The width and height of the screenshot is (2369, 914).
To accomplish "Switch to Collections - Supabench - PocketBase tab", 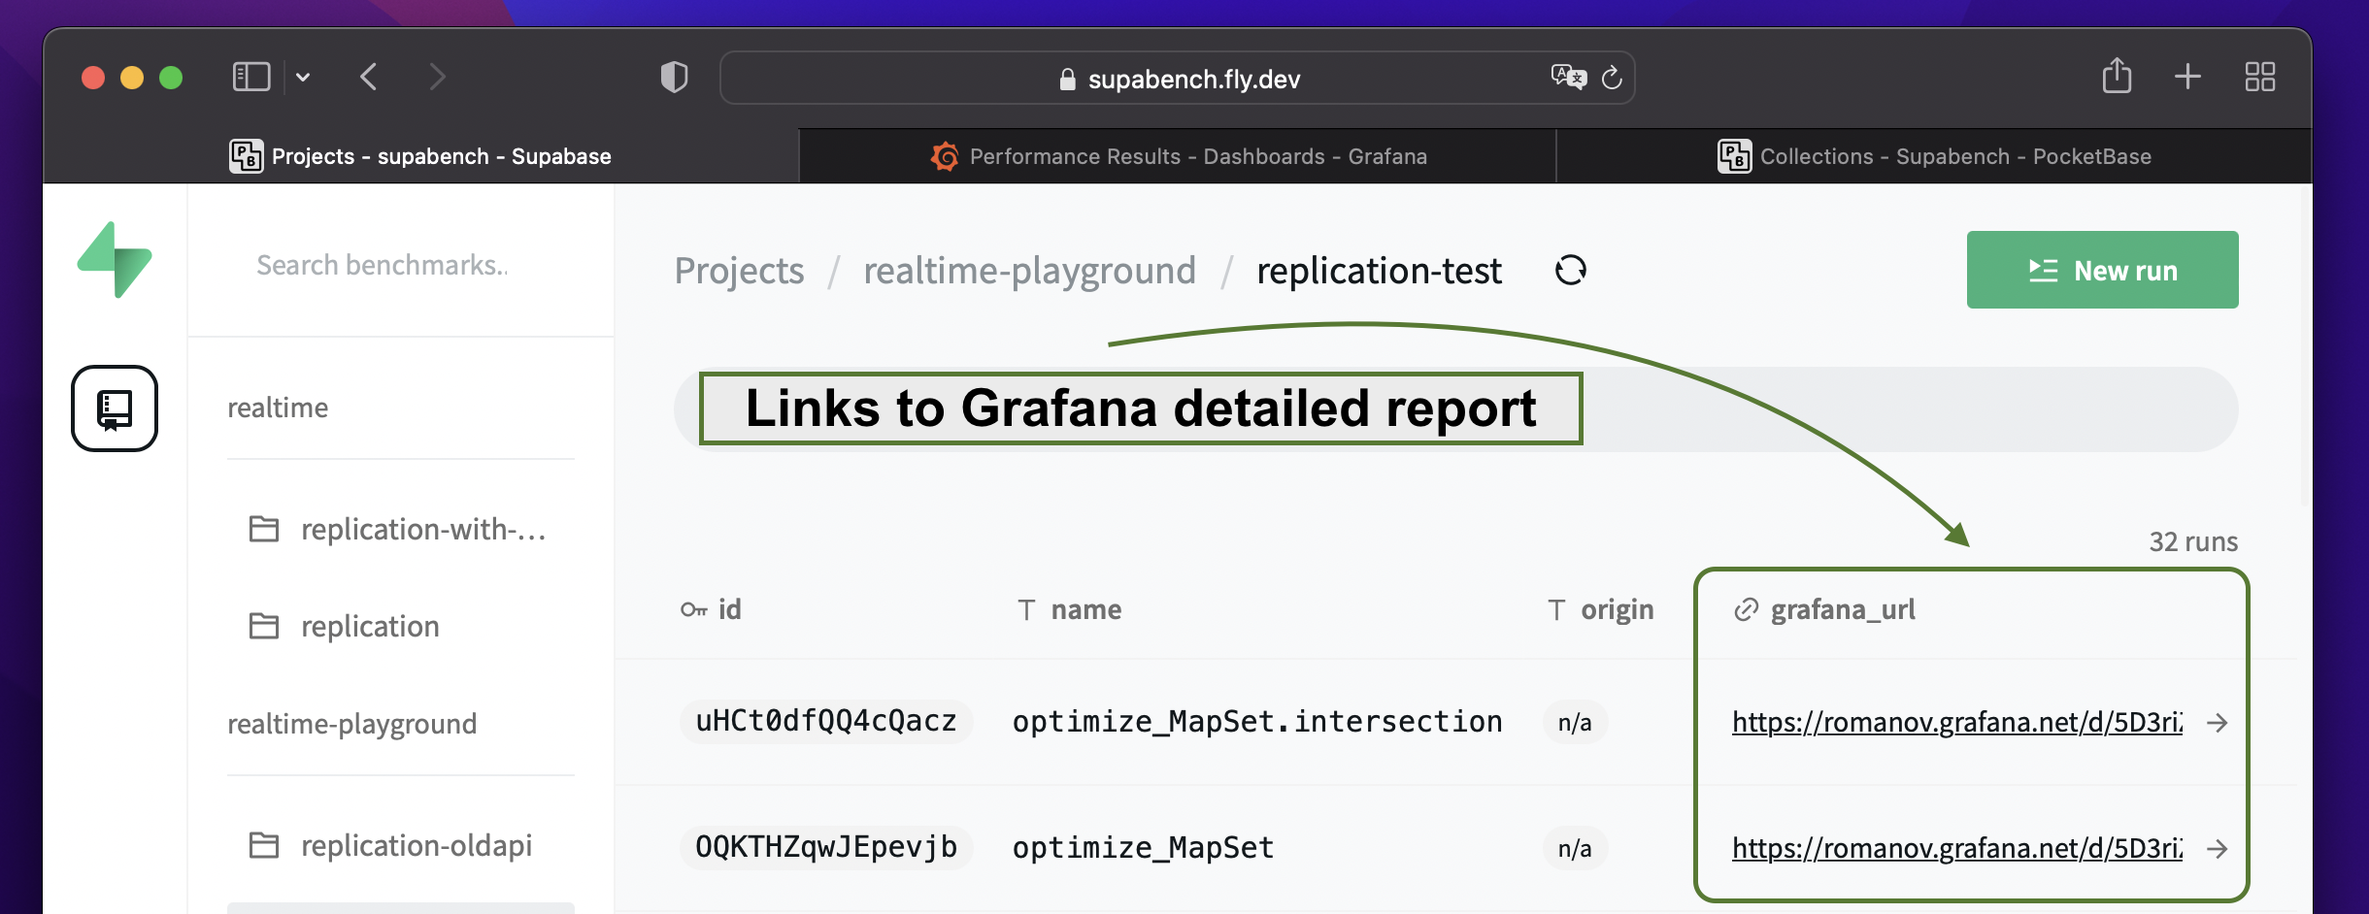I will point(1934,156).
